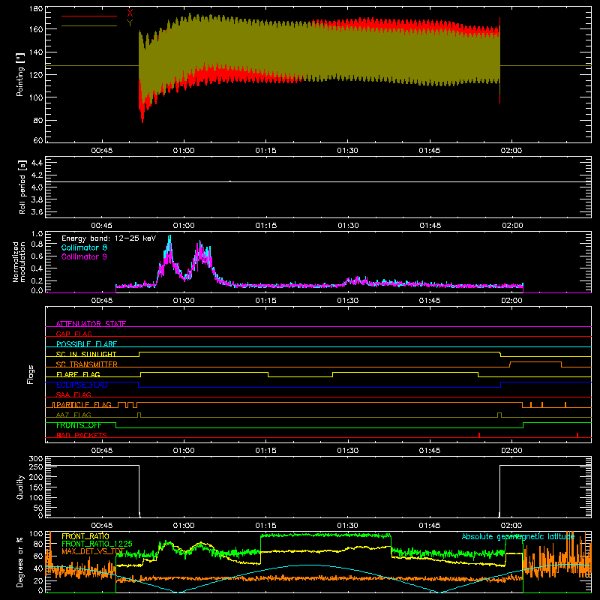This screenshot has height=600, width=600.
Task: Click the GAP_FLAG label
Action: [73, 334]
